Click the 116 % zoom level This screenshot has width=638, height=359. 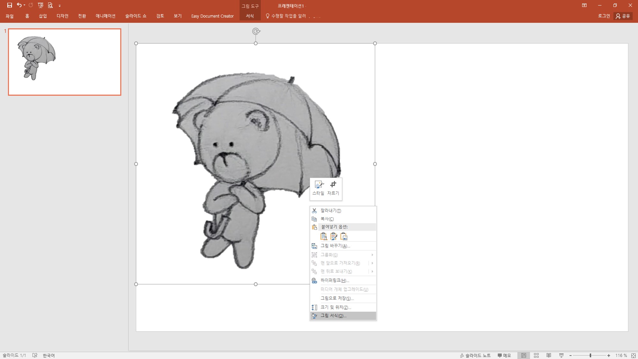[621, 355]
